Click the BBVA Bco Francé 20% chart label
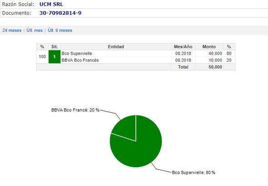The height and width of the screenshot is (186, 268). pyautogui.click(x=75, y=110)
